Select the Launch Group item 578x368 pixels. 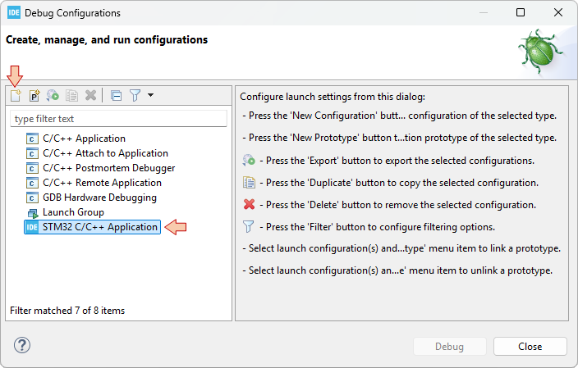pyautogui.click(x=73, y=212)
